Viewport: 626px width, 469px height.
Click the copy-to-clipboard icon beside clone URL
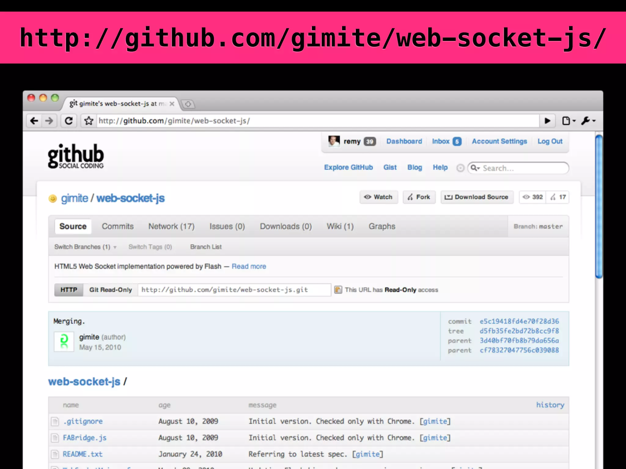tap(338, 290)
